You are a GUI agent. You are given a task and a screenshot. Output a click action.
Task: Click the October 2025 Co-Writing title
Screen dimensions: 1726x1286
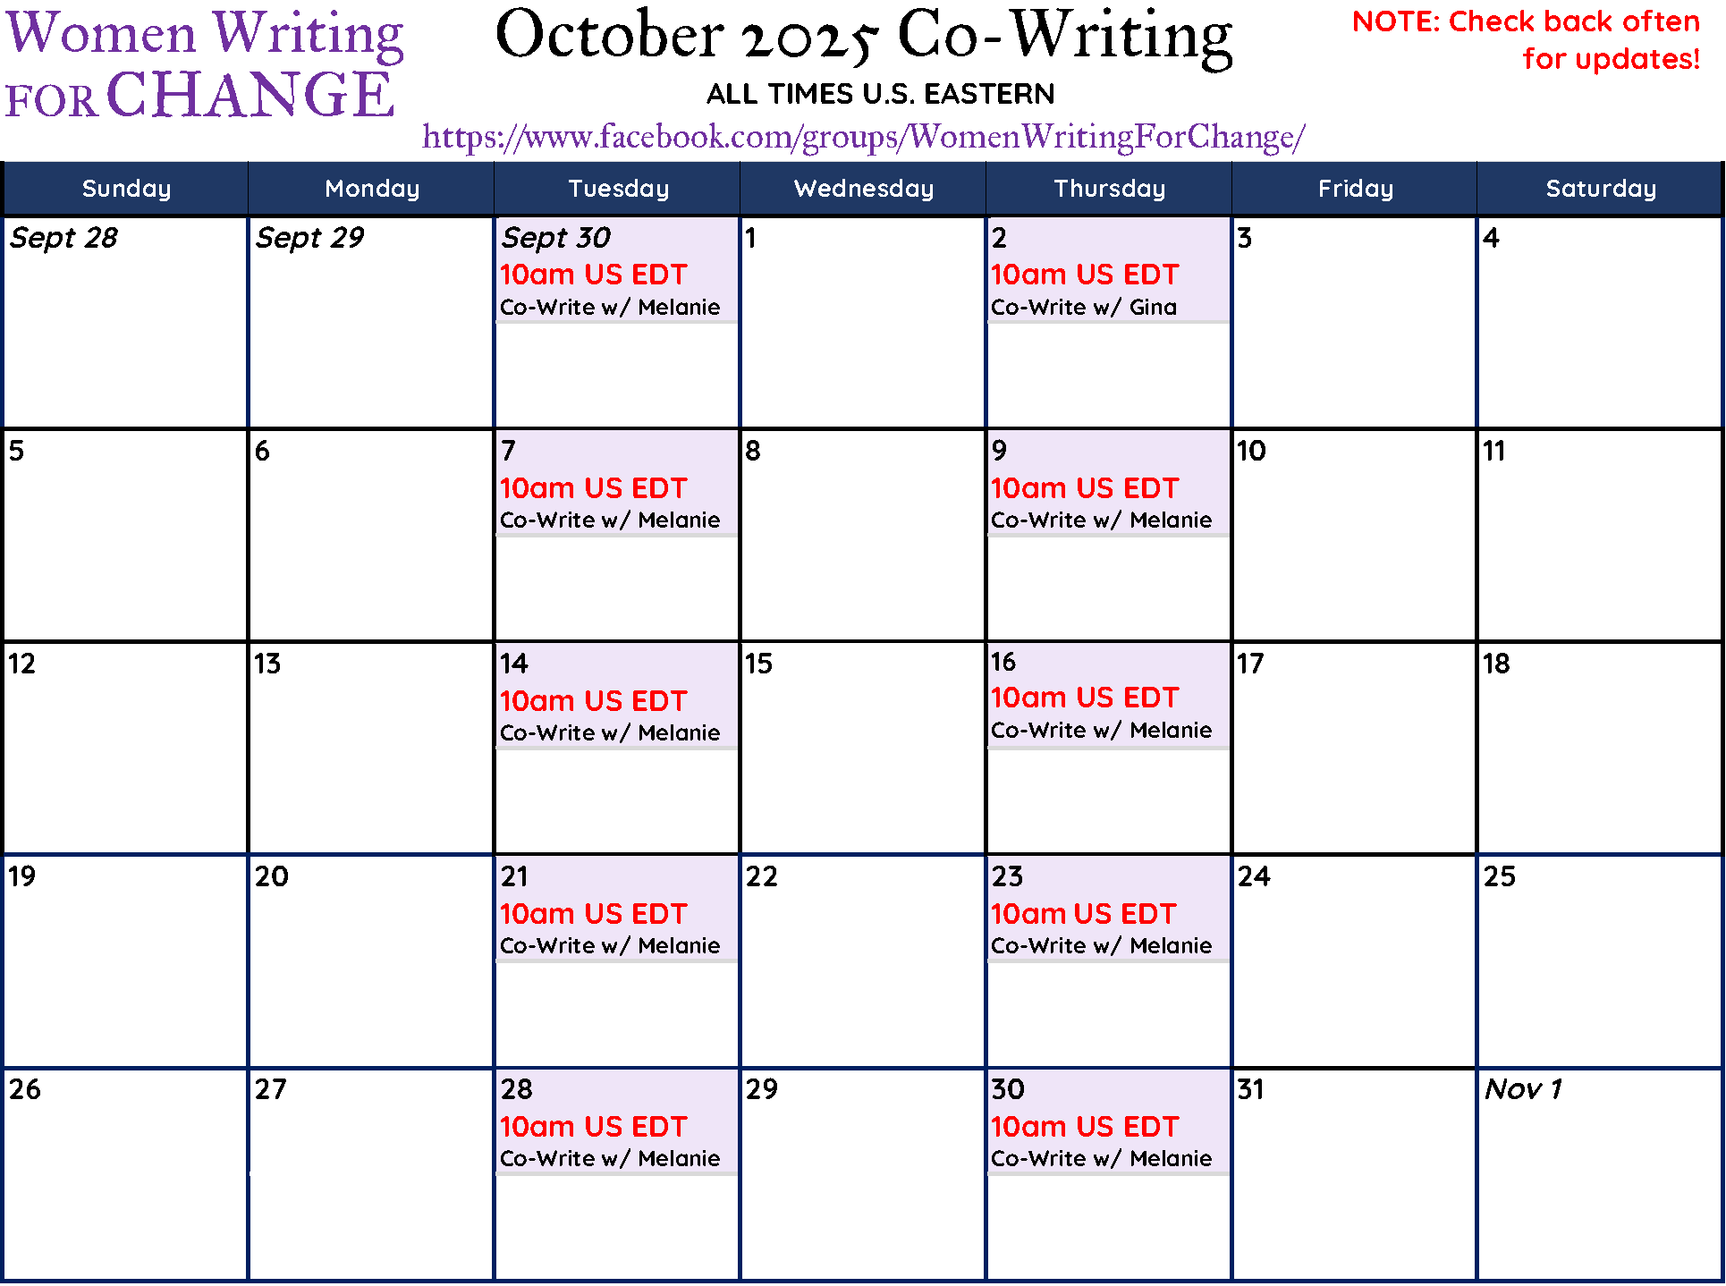point(864,38)
